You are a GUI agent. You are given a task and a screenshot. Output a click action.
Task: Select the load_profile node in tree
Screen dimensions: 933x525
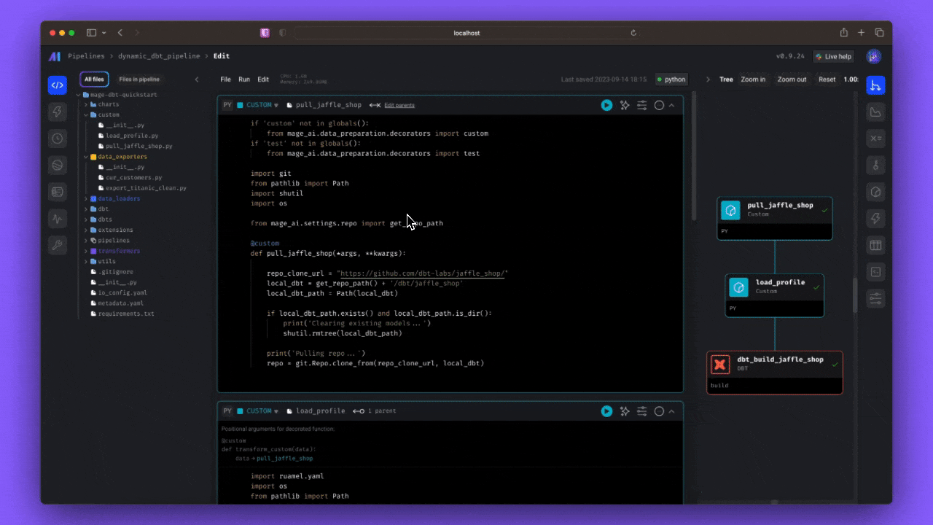click(x=775, y=295)
